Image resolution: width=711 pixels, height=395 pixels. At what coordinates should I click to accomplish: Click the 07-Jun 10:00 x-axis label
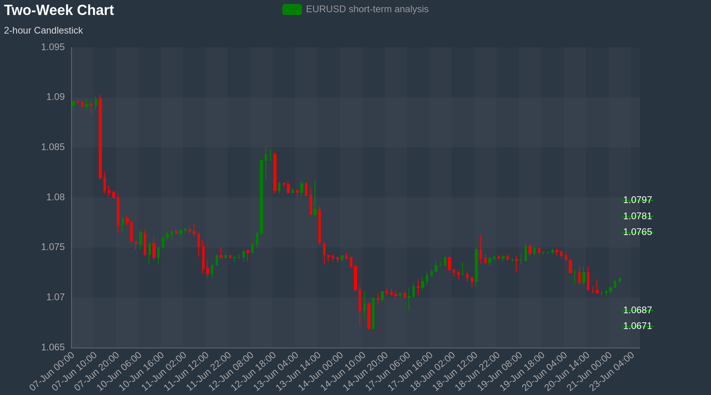[74, 372]
